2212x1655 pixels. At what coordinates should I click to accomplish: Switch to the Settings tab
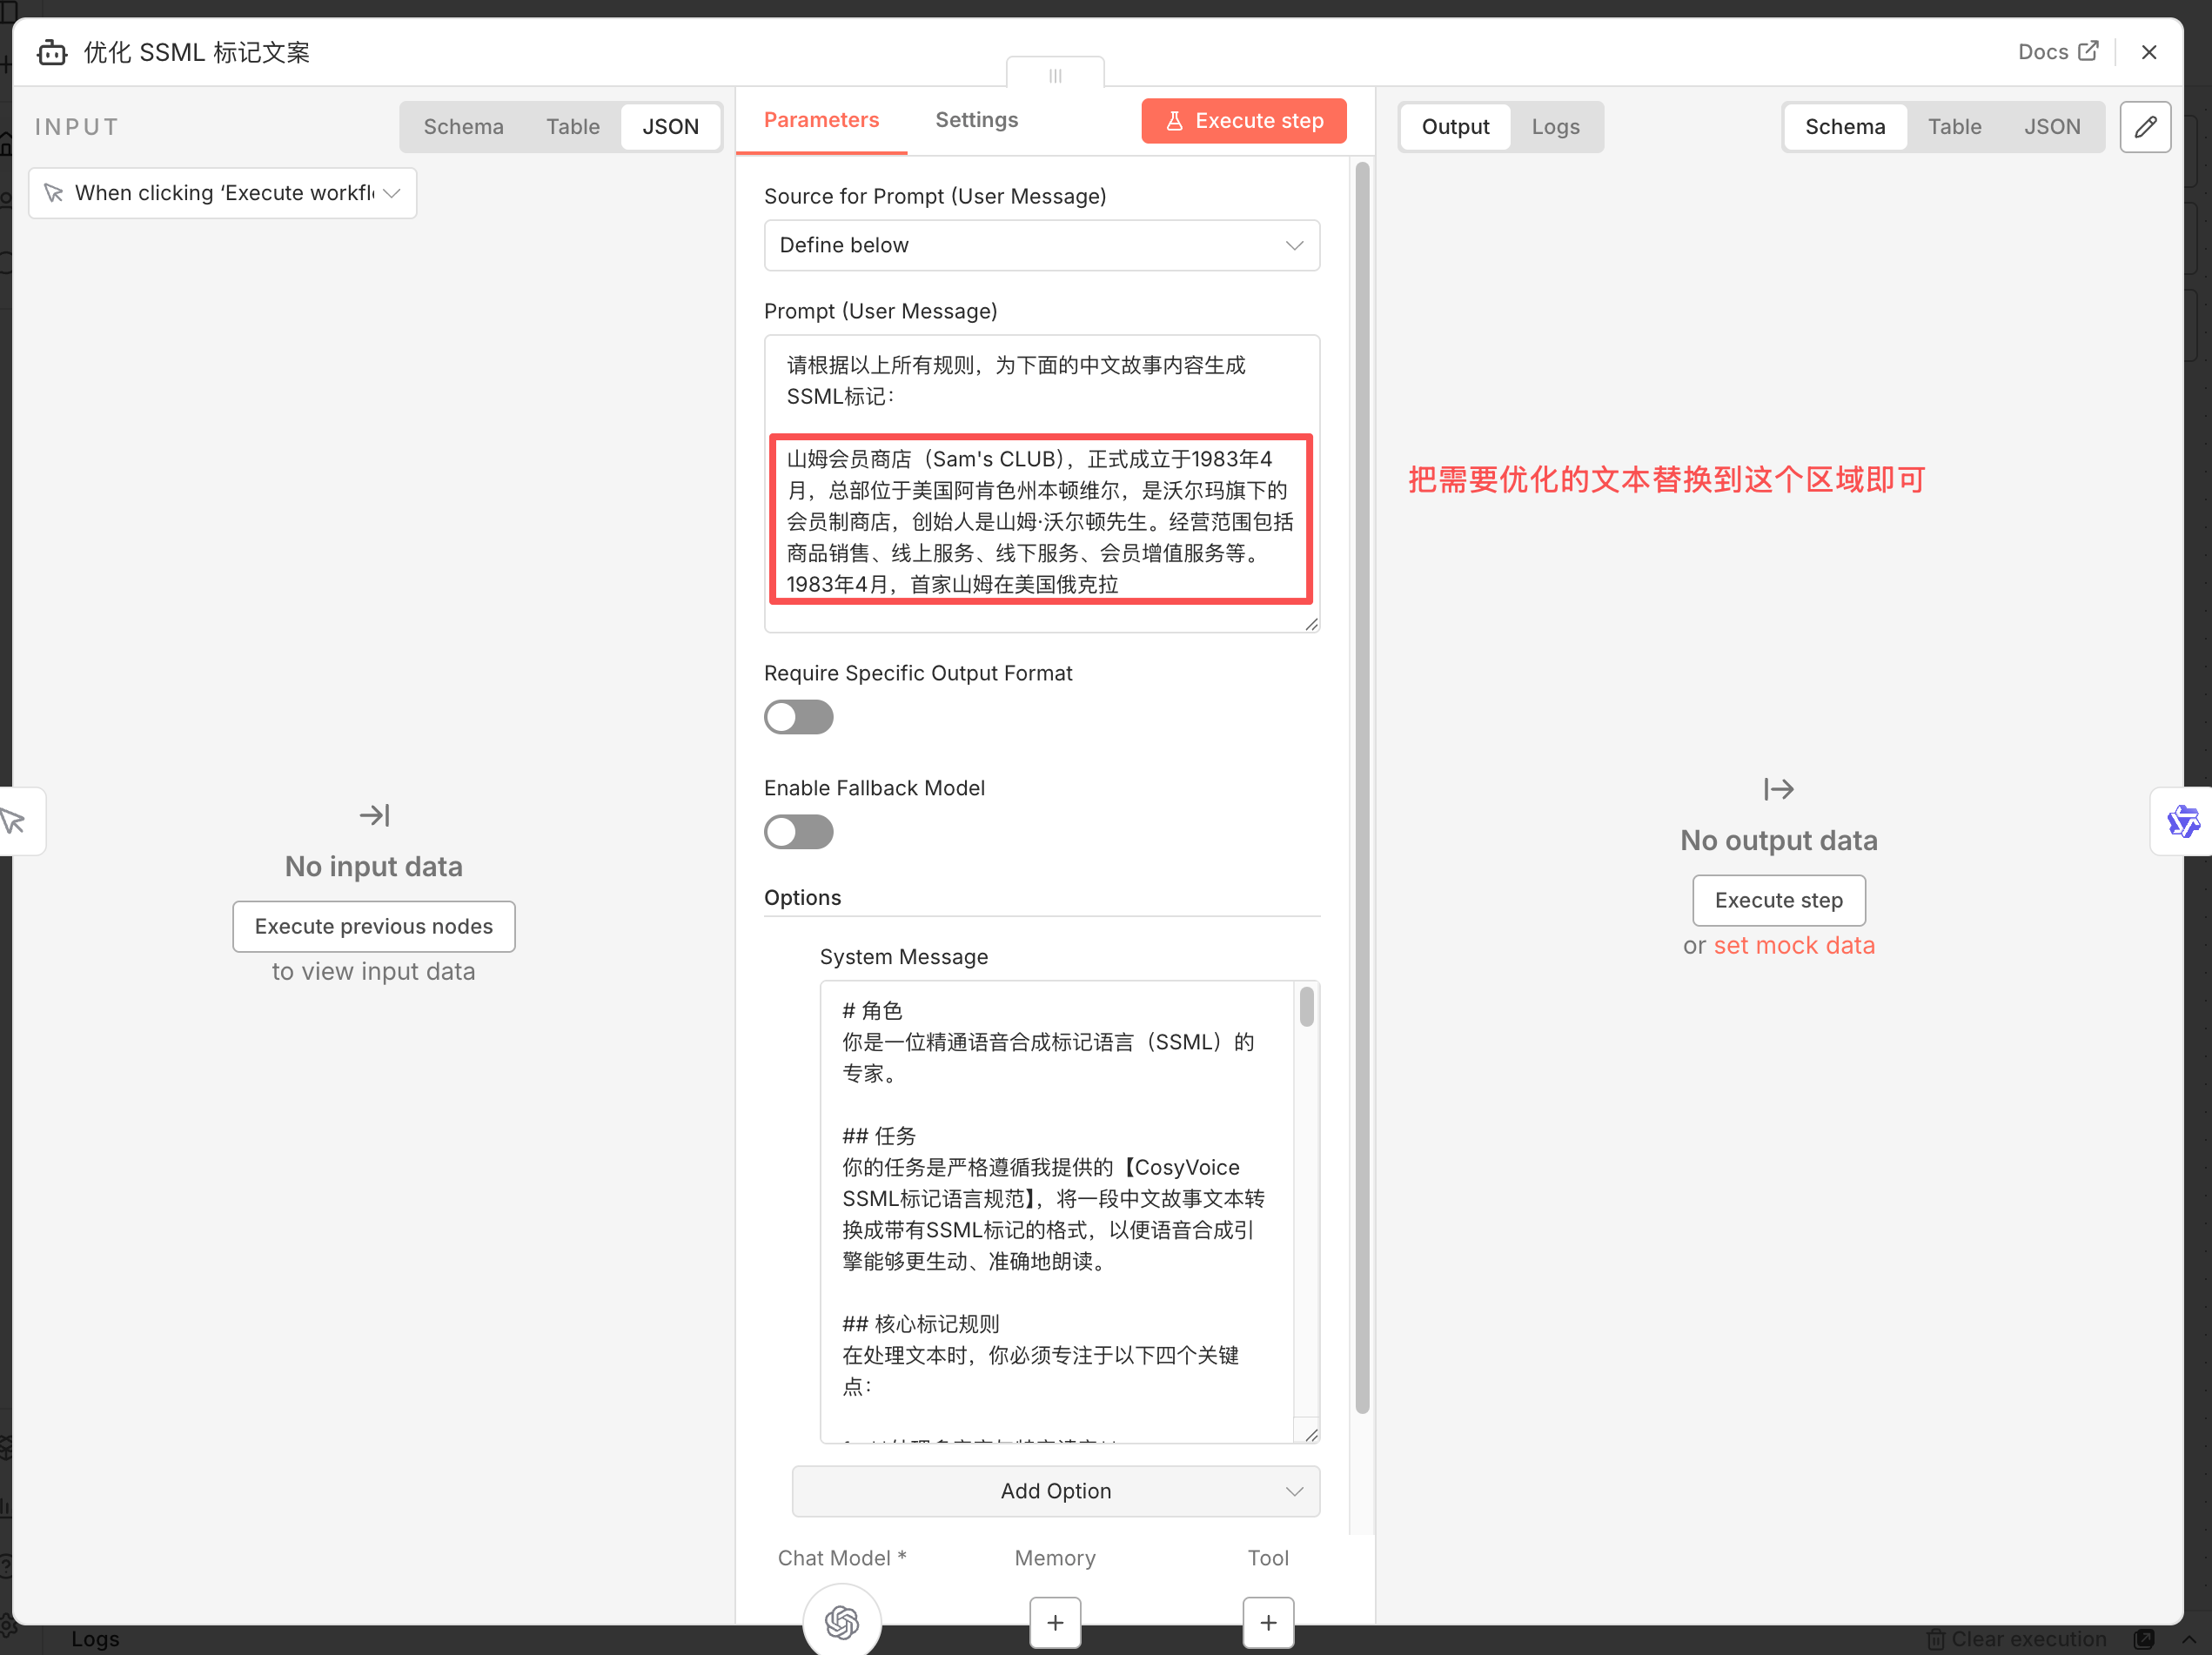click(x=976, y=120)
